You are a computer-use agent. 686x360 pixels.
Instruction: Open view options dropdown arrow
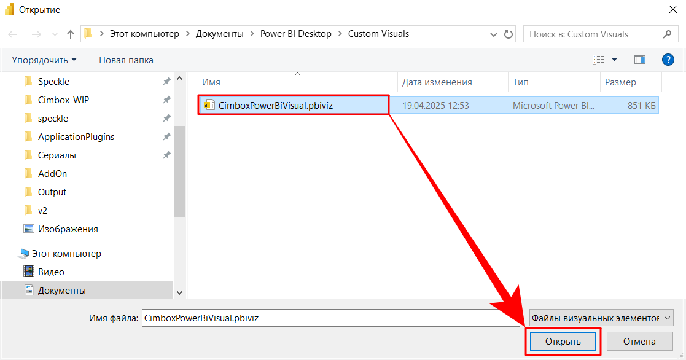pyautogui.click(x=614, y=60)
